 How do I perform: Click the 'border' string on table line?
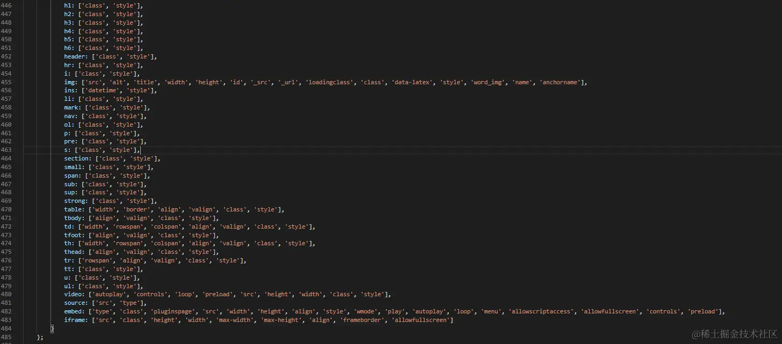137,210
